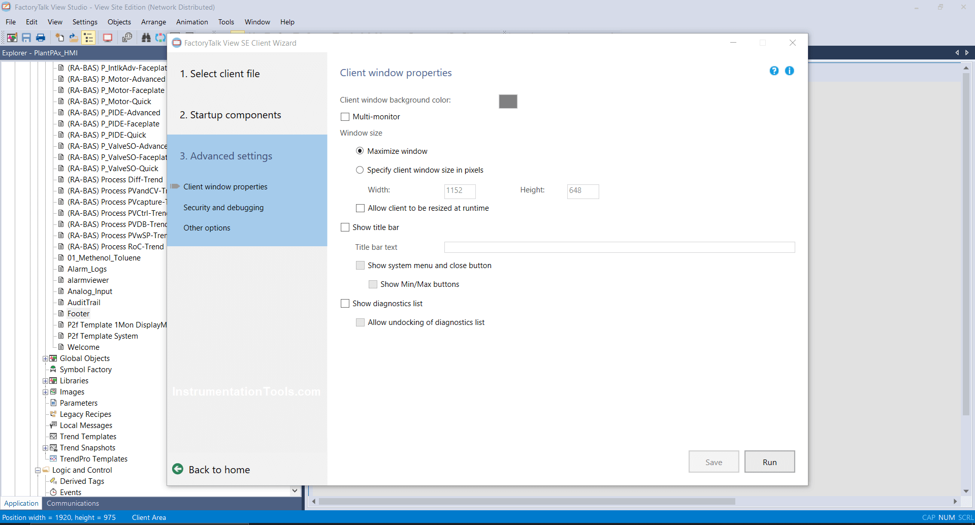Click the Print toolbar icon
Screen dimensions: 975x525
coord(41,38)
